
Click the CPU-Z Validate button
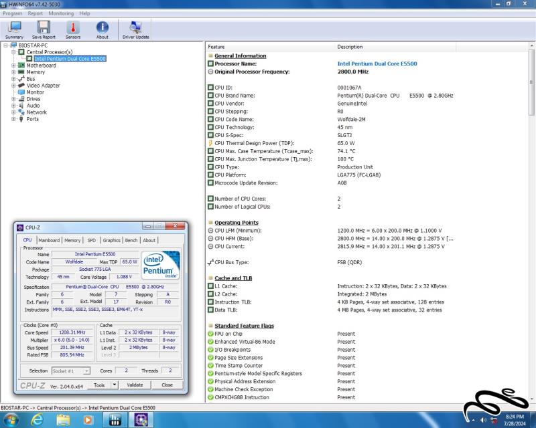(x=135, y=385)
